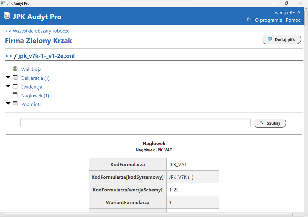Open the Firma Zielony Krzak workspace heading

click(x=38, y=41)
